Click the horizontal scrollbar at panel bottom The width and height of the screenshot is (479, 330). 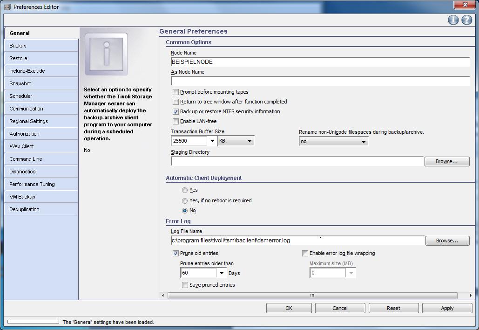pos(312,296)
